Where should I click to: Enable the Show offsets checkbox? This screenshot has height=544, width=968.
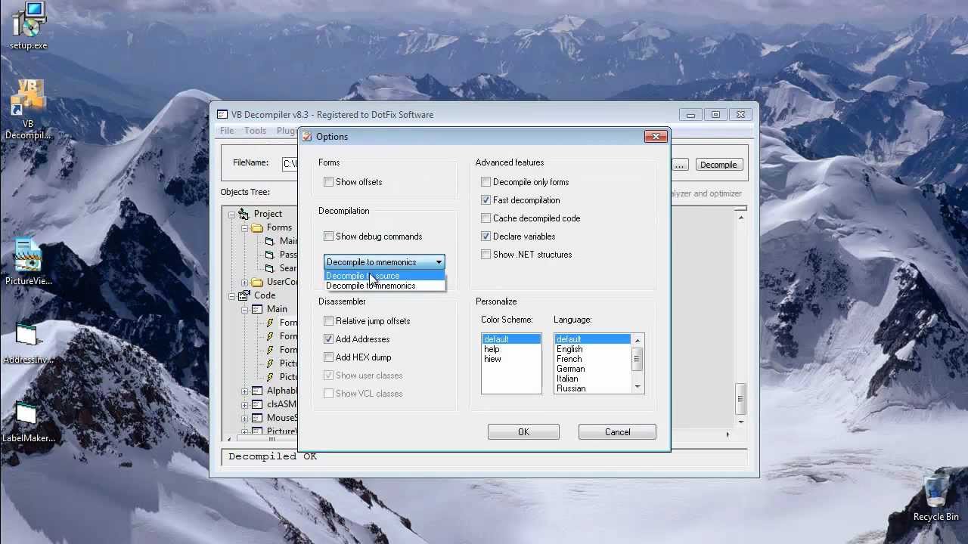tap(328, 182)
